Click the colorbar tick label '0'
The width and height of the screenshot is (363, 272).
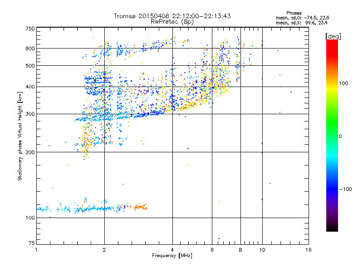[340, 136]
